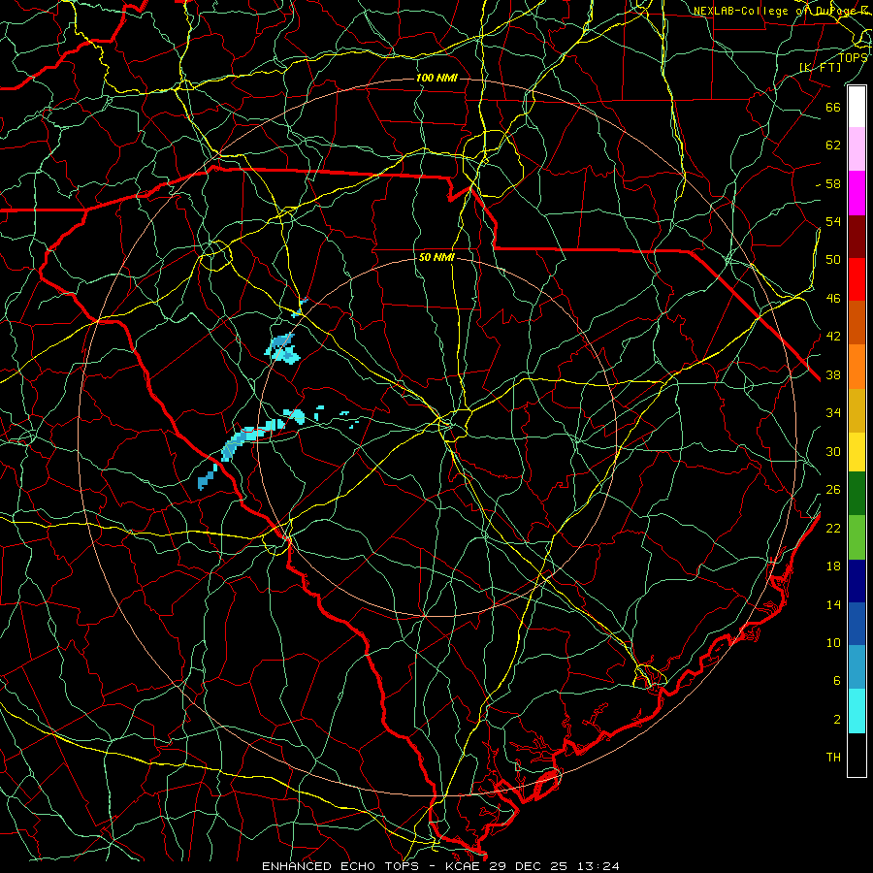Click the bright red 50 kft swatch
Image resolution: width=873 pixels, height=873 pixels.
(x=857, y=279)
